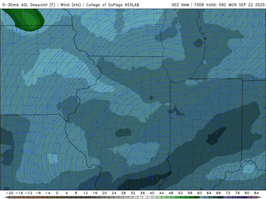Click the 48 label on the legend
The width and height of the screenshot is (266, 199).
click(x=171, y=193)
